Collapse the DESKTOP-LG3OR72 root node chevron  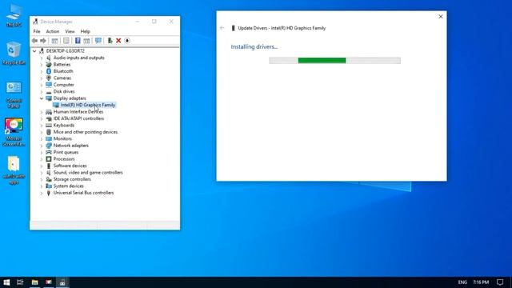click(x=34, y=51)
